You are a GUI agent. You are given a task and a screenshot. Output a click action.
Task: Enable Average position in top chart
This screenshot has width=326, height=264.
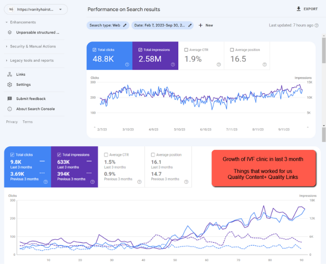[232, 50]
